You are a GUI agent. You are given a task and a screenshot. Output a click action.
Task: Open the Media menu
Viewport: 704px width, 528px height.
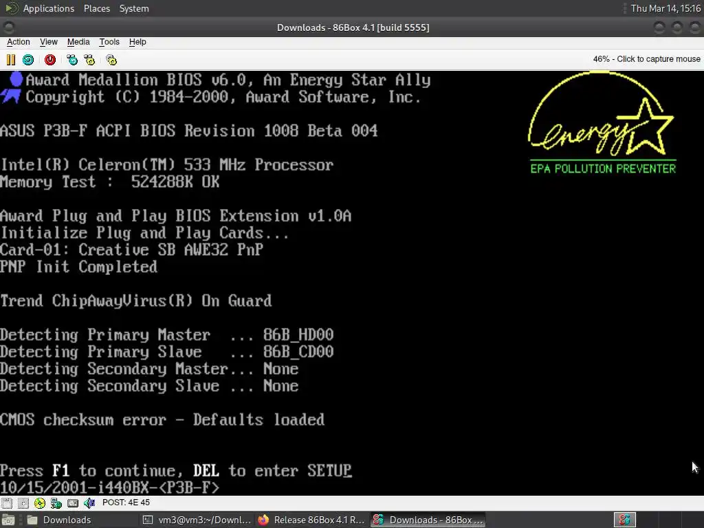(78, 42)
